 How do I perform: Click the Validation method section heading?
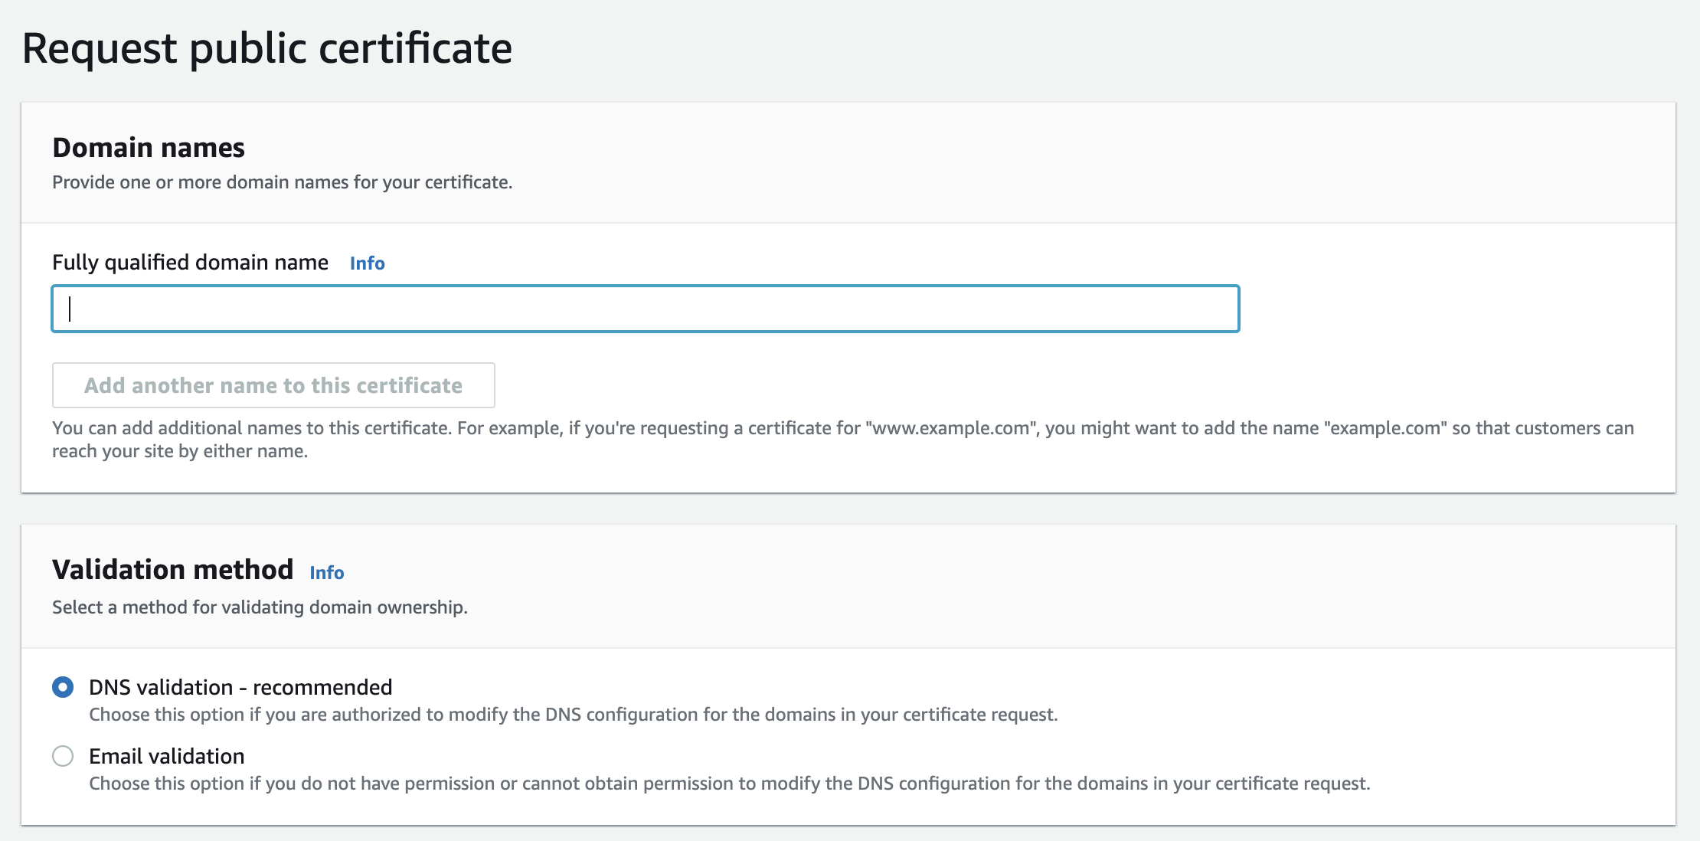pos(172,570)
